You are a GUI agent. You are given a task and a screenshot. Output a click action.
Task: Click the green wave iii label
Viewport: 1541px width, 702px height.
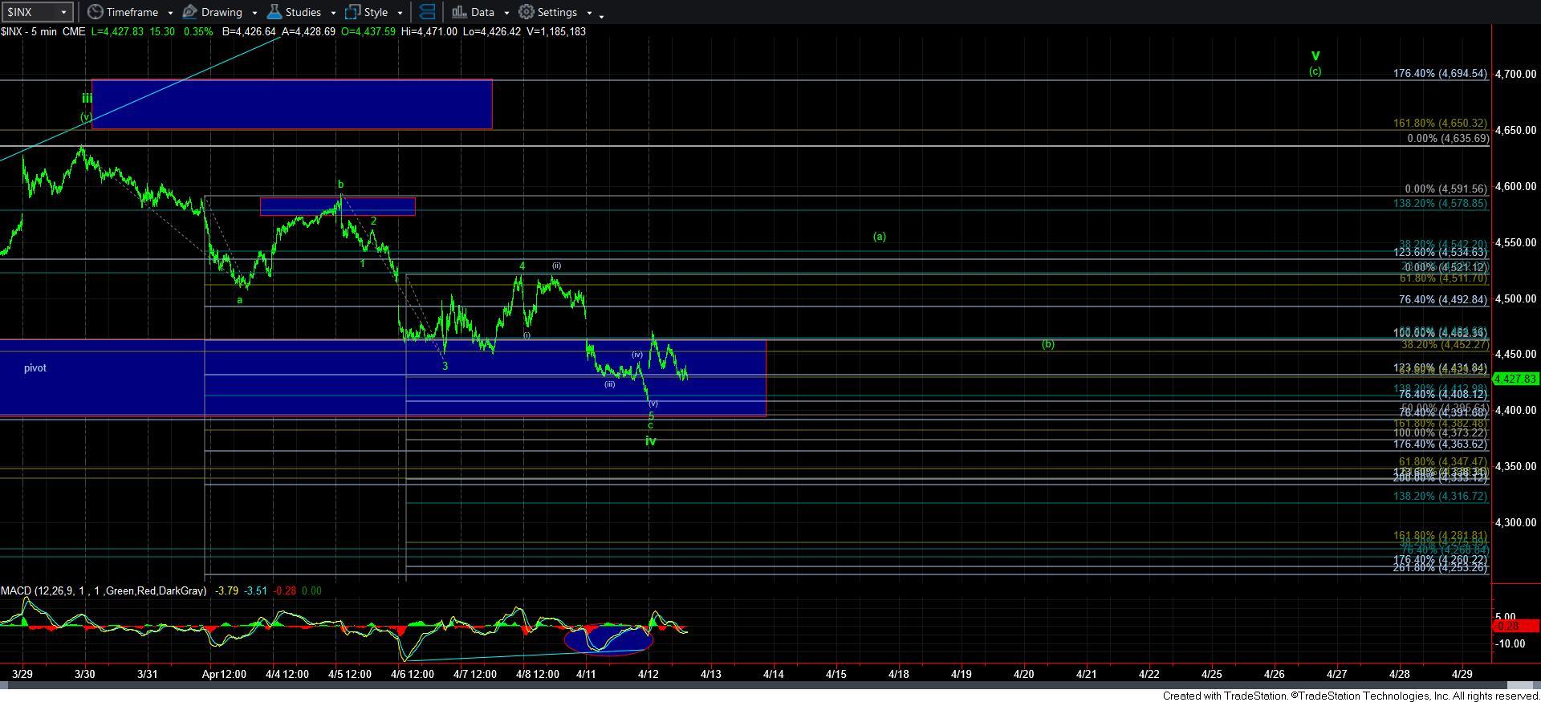point(87,99)
